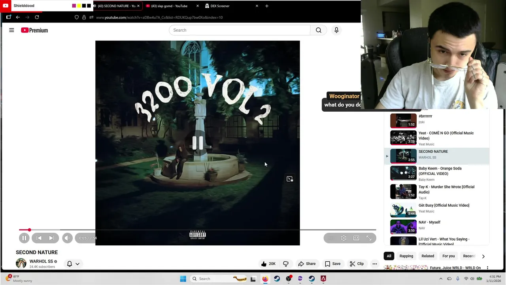This screenshot has width=506, height=285.
Task: Select the For you filter chip
Action: [x=449, y=256]
